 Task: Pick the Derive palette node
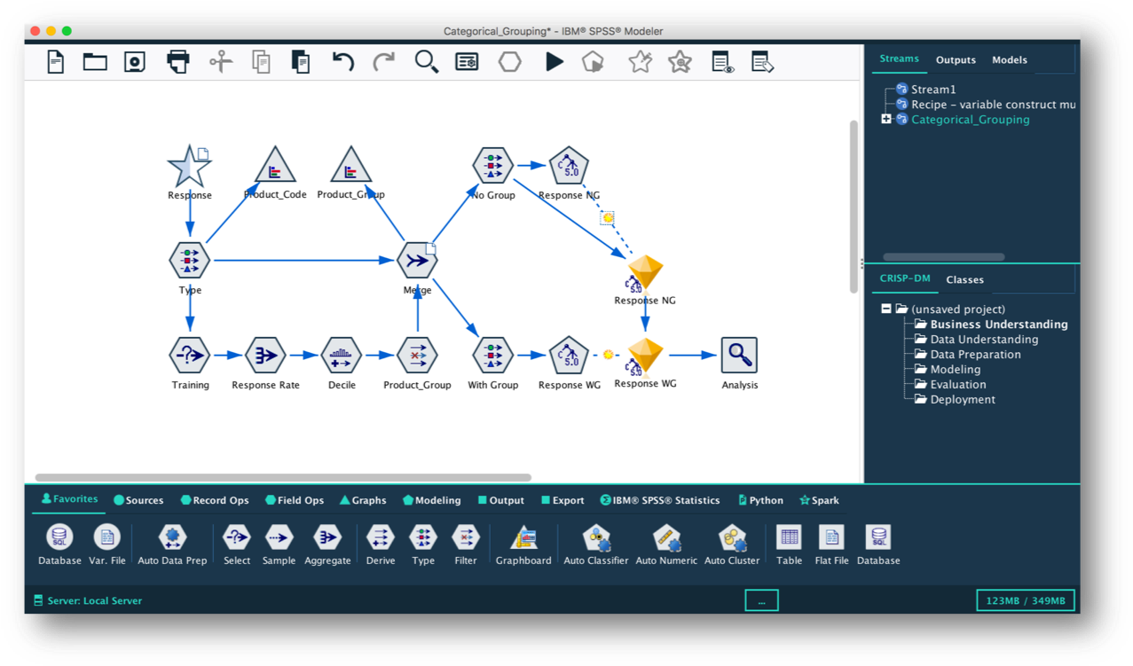click(x=380, y=545)
